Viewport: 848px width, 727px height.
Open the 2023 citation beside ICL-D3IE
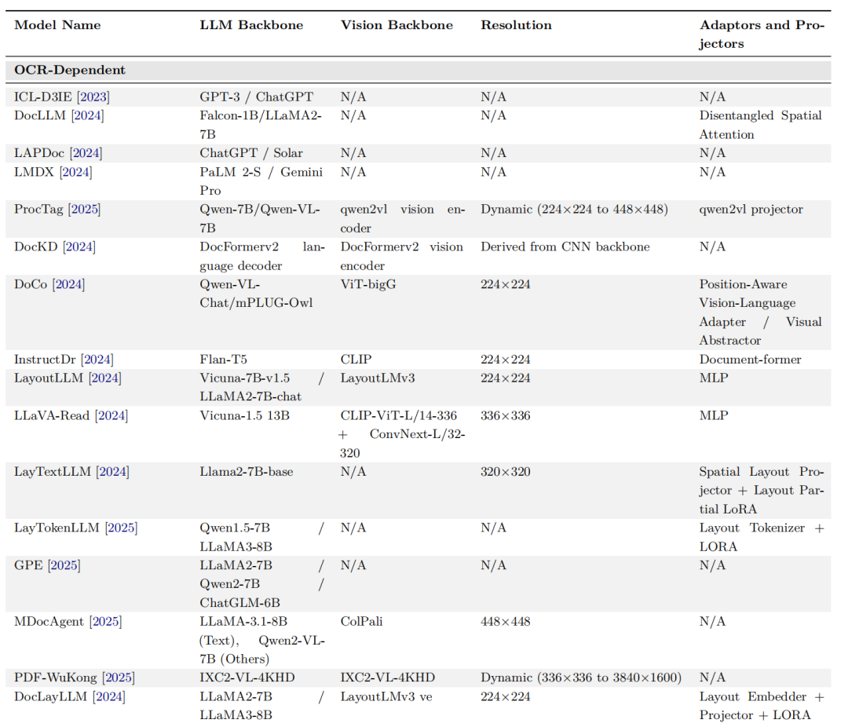click(93, 97)
